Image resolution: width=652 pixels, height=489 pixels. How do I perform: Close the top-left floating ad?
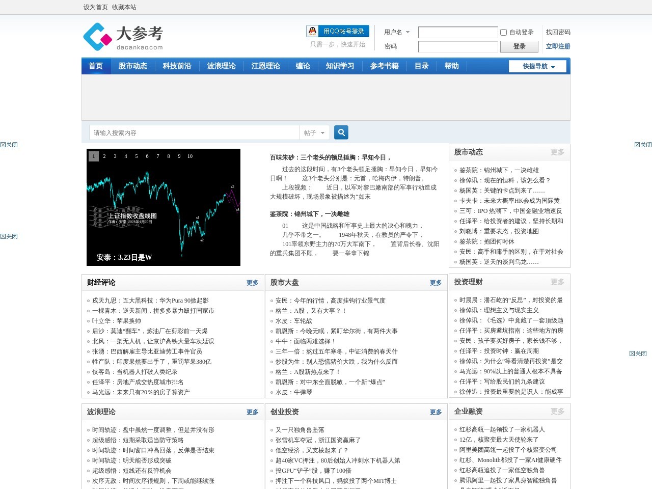[x=9, y=145]
